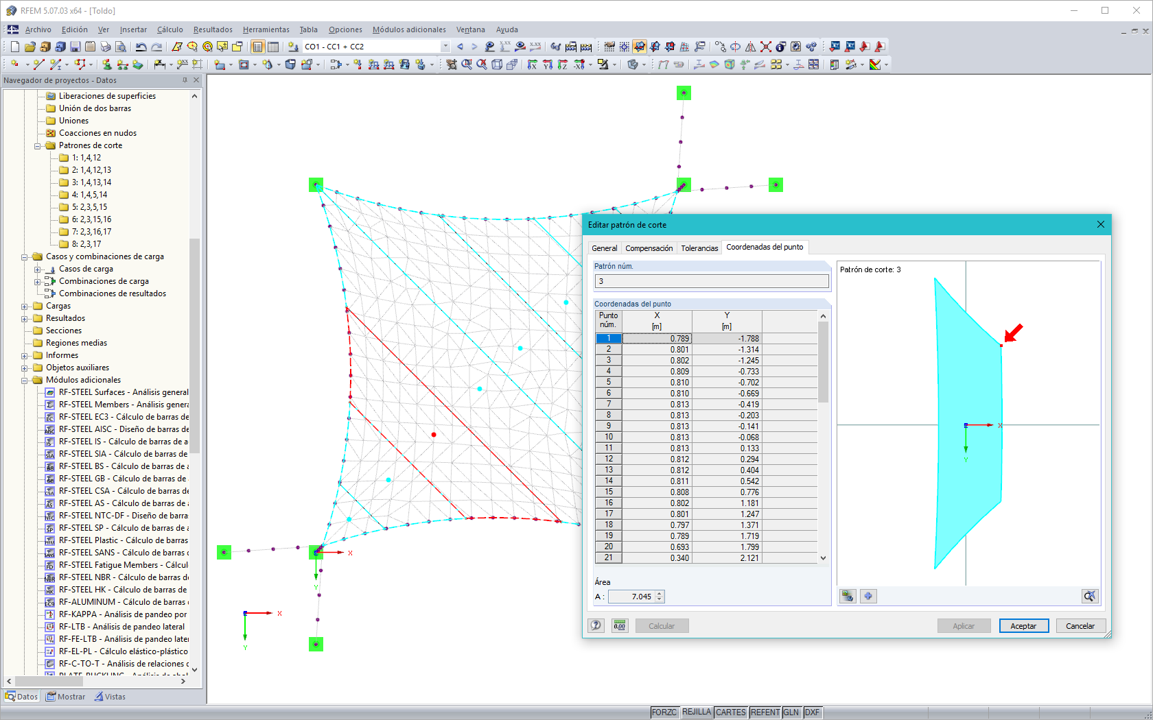Create a new model with the blank page icon
Screen dimensions: 1153x720
[14, 46]
